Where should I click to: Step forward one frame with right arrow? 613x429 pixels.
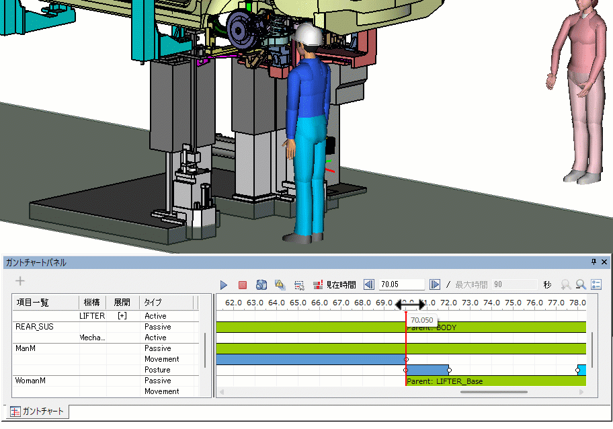[435, 285]
